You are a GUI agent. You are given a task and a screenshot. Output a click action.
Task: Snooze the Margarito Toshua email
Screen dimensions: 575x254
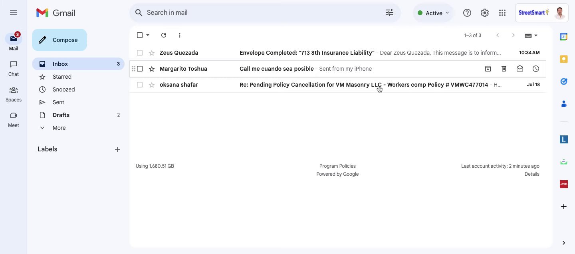click(x=536, y=69)
